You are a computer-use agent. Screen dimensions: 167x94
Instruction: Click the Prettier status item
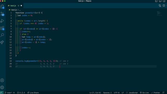click(156, 93)
